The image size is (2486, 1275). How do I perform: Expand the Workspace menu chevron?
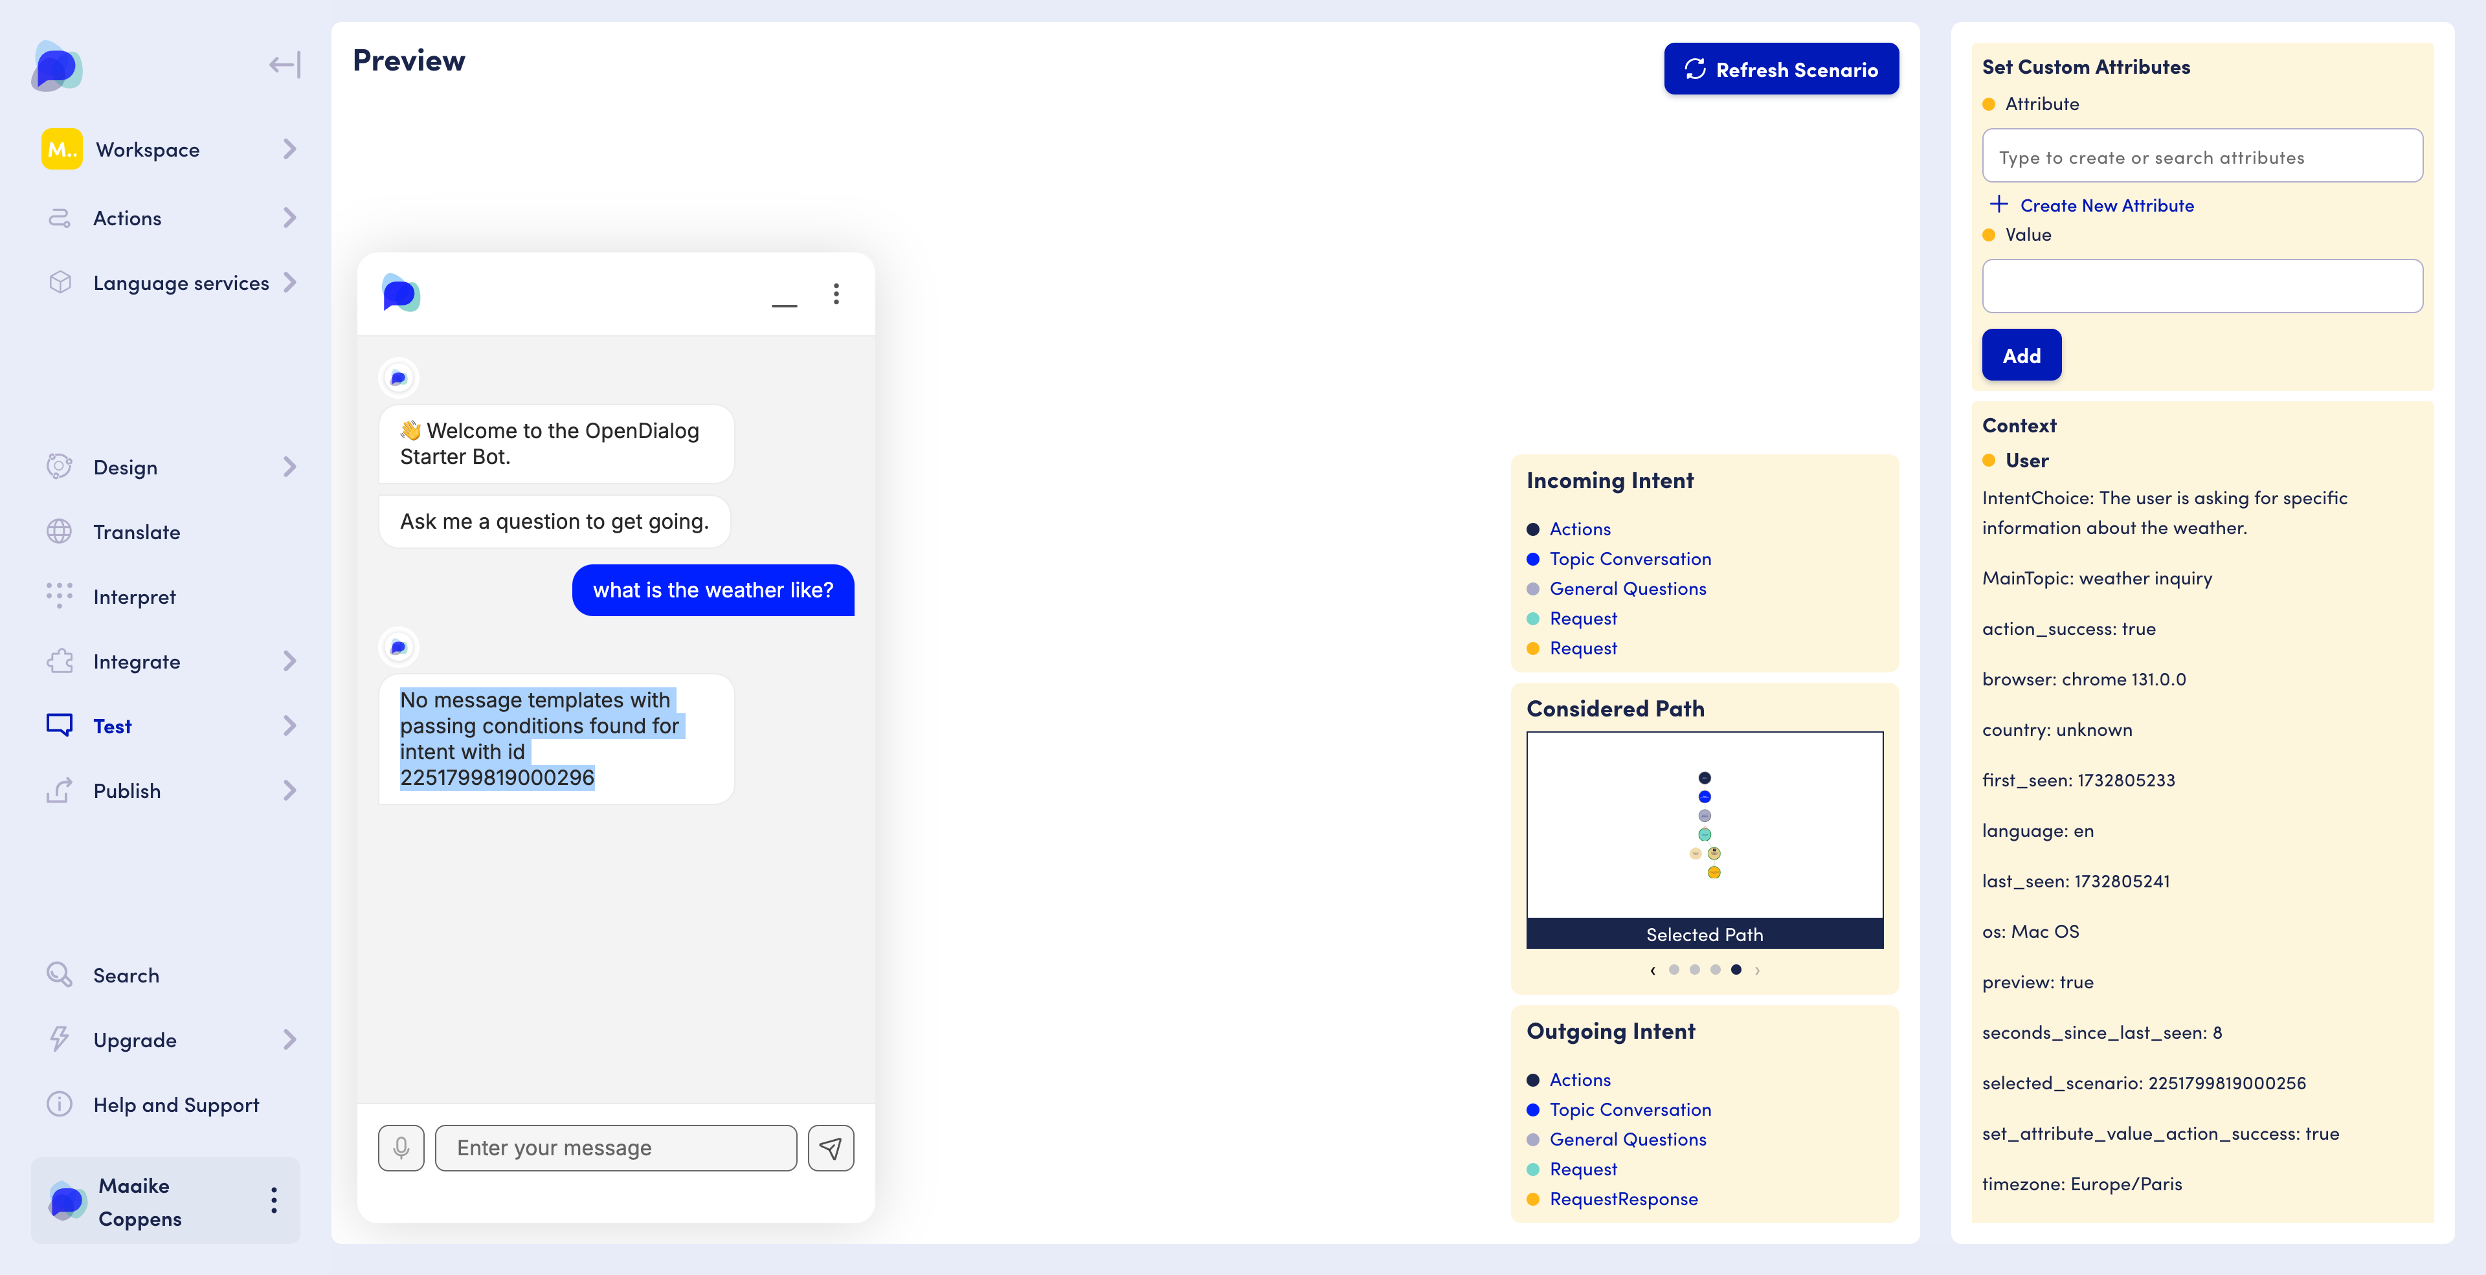coord(289,150)
